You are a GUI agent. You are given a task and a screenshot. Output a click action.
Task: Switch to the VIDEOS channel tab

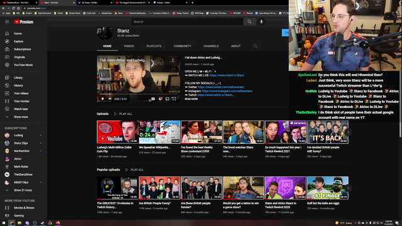[129, 46]
